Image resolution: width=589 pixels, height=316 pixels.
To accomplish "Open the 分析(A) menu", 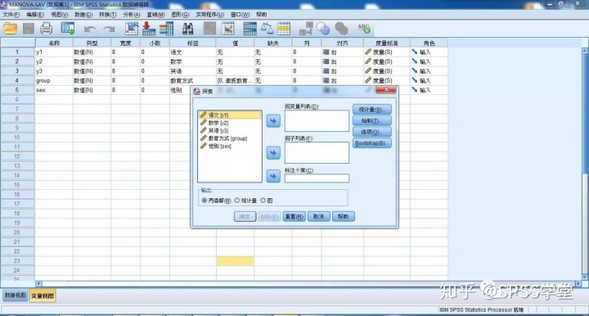I will [x=131, y=15].
